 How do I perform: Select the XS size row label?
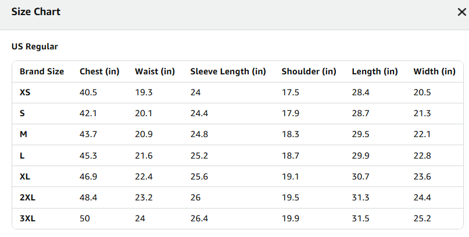pyautogui.click(x=25, y=92)
